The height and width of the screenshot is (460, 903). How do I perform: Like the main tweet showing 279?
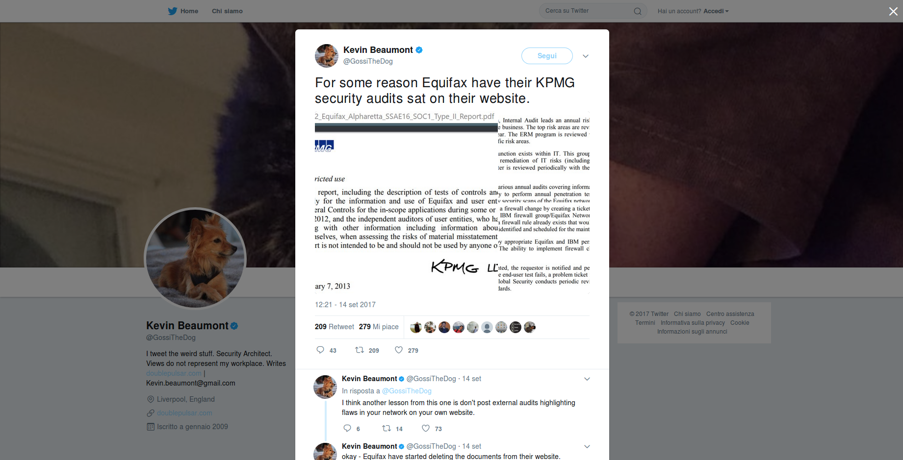point(399,350)
